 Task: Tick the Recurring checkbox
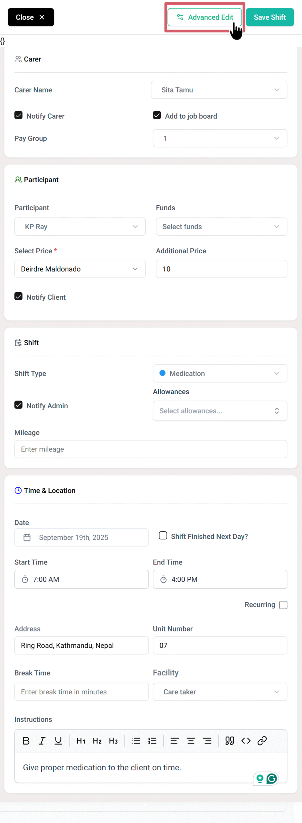point(283,605)
